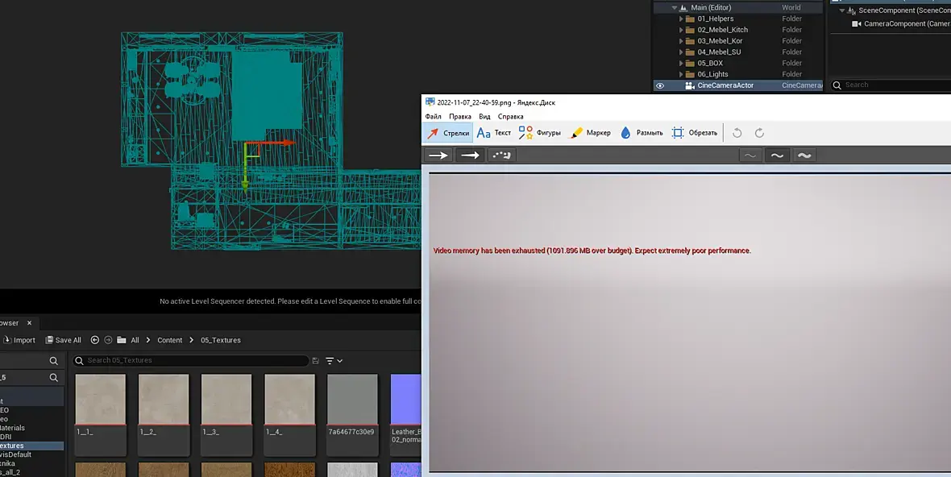
Task: Open the Справка menu
Action: (x=511, y=116)
